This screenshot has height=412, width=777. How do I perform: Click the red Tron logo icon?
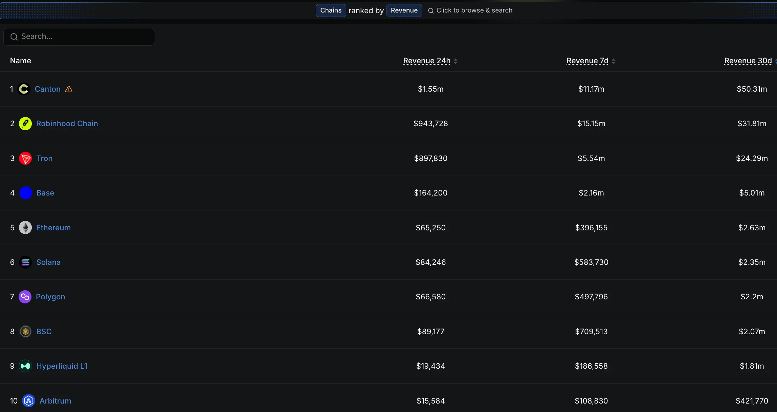coord(25,158)
